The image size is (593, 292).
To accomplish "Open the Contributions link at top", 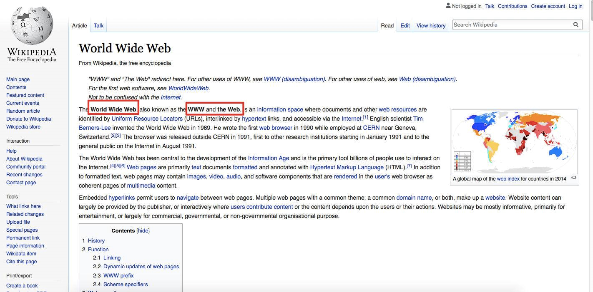I will (x=513, y=6).
